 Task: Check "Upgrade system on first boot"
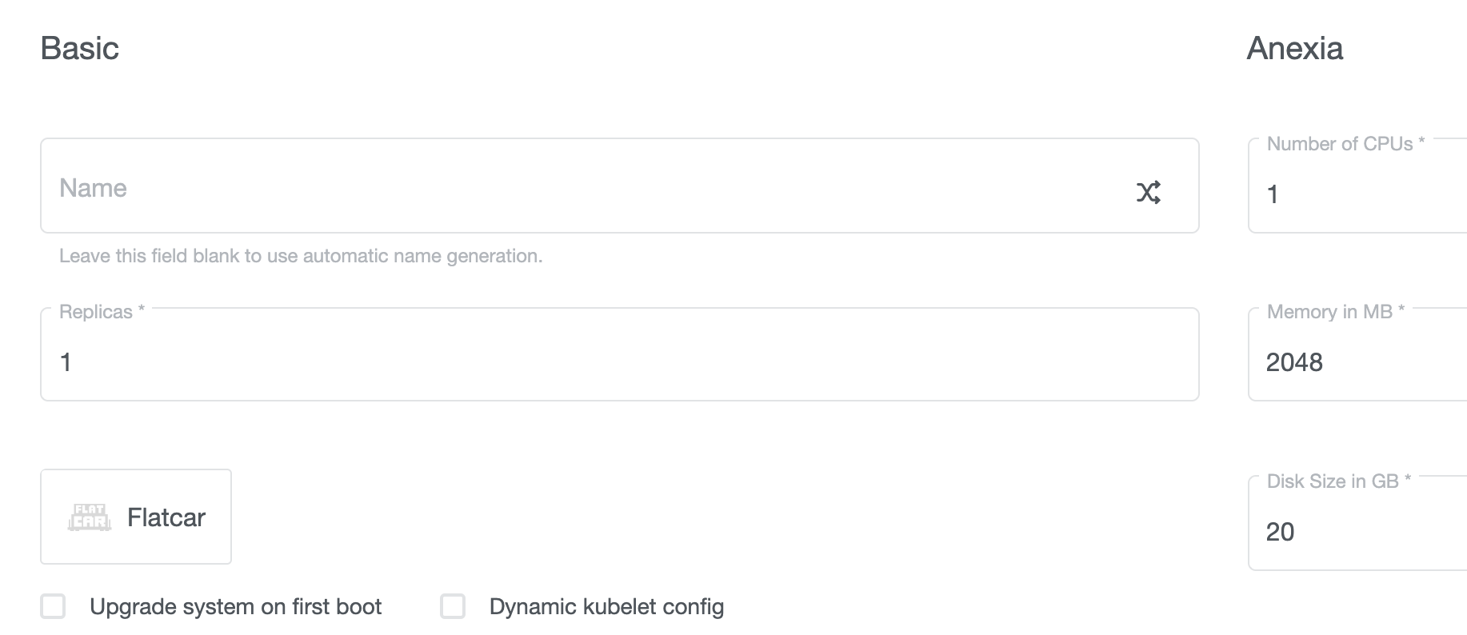pos(54,606)
